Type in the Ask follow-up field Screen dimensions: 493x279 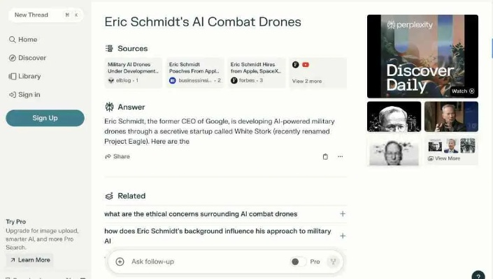[x=206, y=262]
